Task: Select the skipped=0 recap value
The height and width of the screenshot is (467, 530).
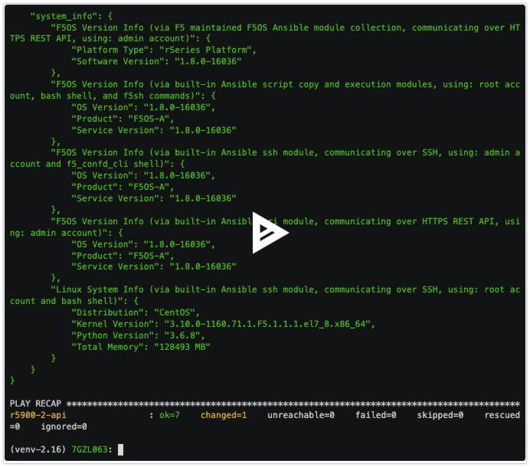Action: 440,415
